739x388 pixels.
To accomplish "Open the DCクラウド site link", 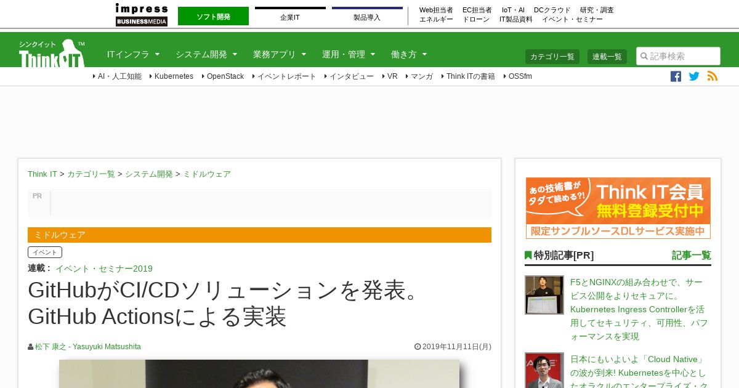I will [x=552, y=10].
